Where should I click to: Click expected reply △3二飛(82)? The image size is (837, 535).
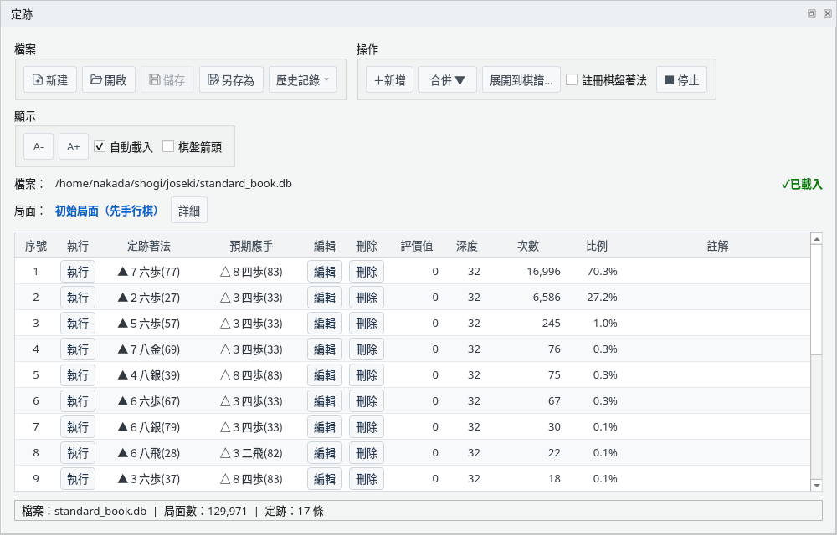point(251,453)
